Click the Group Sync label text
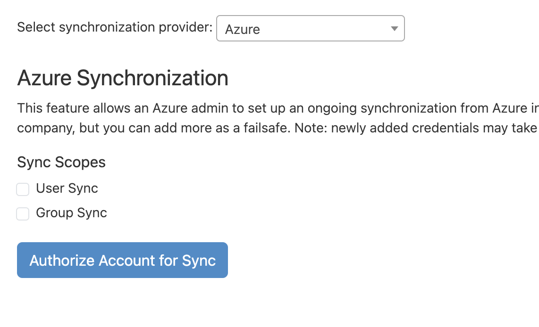The height and width of the screenshot is (327, 539). 71,213
